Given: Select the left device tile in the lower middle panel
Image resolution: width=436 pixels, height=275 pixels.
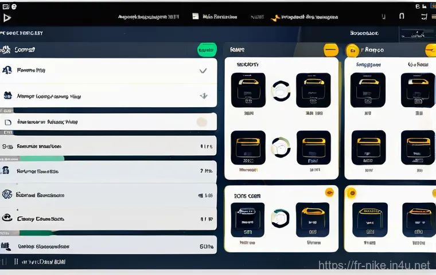Looking at the screenshot, I should (247, 220).
